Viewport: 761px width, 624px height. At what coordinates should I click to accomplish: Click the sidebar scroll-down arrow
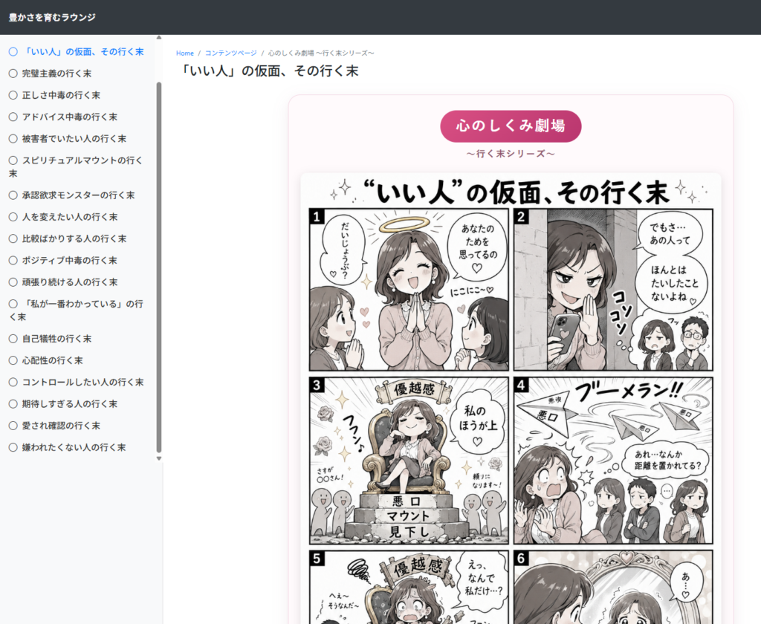click(159, 458)
